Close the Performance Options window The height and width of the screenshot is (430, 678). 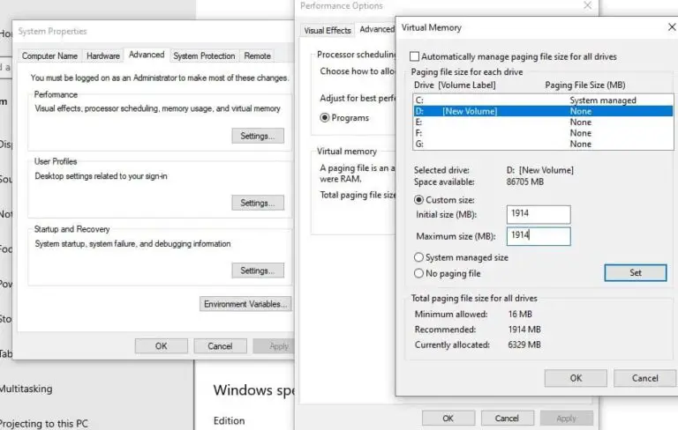click(x=588, y=6)
